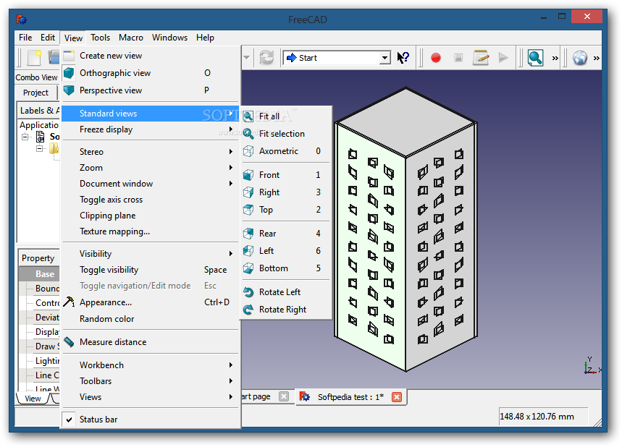Viewport: 622px width, 447px height.
Task: Click the Orthographic view cube icon
Action: coord(69,73)
